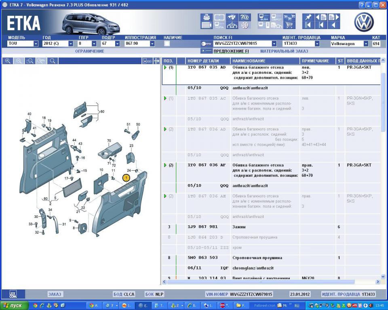Open the single shopping cart order icon

click(289, 25)
